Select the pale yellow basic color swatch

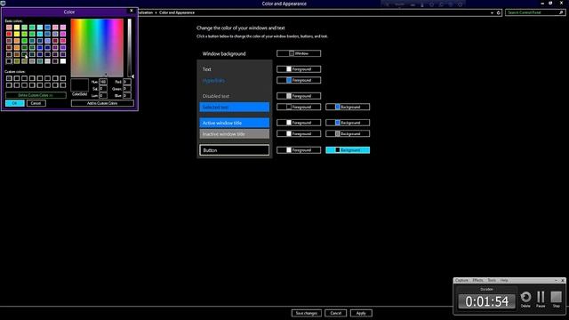tap(17, 28)
